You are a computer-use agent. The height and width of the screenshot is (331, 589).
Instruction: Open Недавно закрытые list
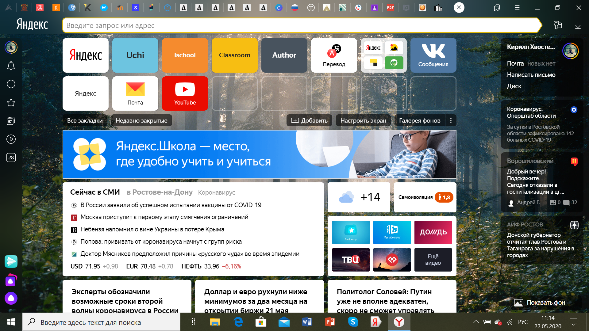pos(141,120)
